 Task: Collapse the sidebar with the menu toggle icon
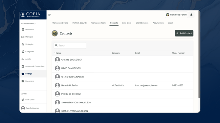click(x=49, y=15)
